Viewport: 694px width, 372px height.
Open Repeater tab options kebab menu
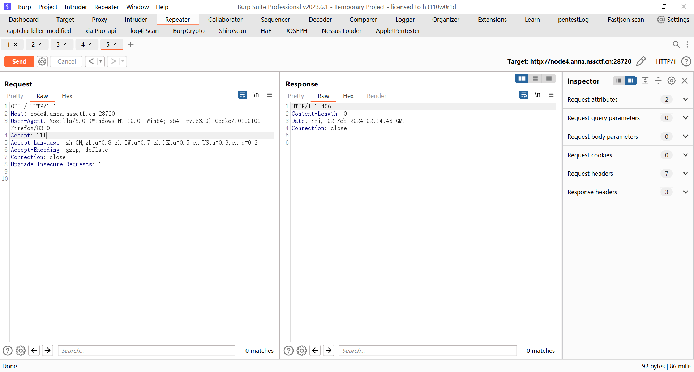click(x=687, y=44)
